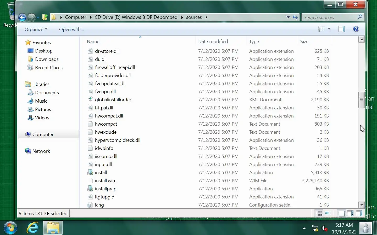Open the Start menu orb
Image resolution: width=377 pixels, height=235 pixels.
click(x=10, y=228)
